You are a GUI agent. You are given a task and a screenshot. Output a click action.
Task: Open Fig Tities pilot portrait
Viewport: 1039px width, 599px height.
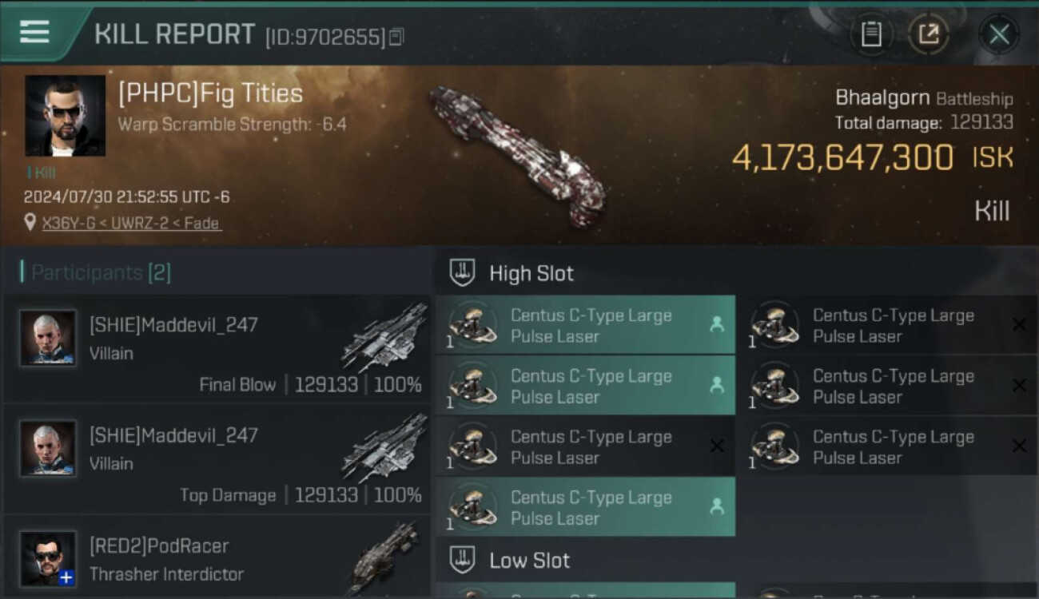coord(65,116)
